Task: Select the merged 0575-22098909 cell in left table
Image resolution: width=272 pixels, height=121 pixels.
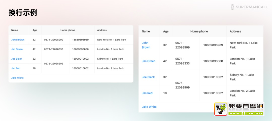Action: click(54, 64)
